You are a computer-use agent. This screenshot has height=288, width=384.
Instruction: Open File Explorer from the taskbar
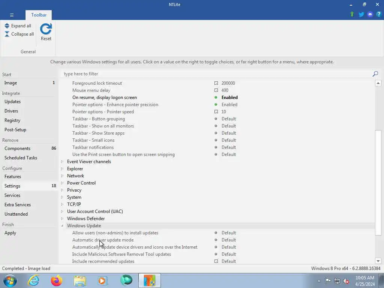click(80, 281)
